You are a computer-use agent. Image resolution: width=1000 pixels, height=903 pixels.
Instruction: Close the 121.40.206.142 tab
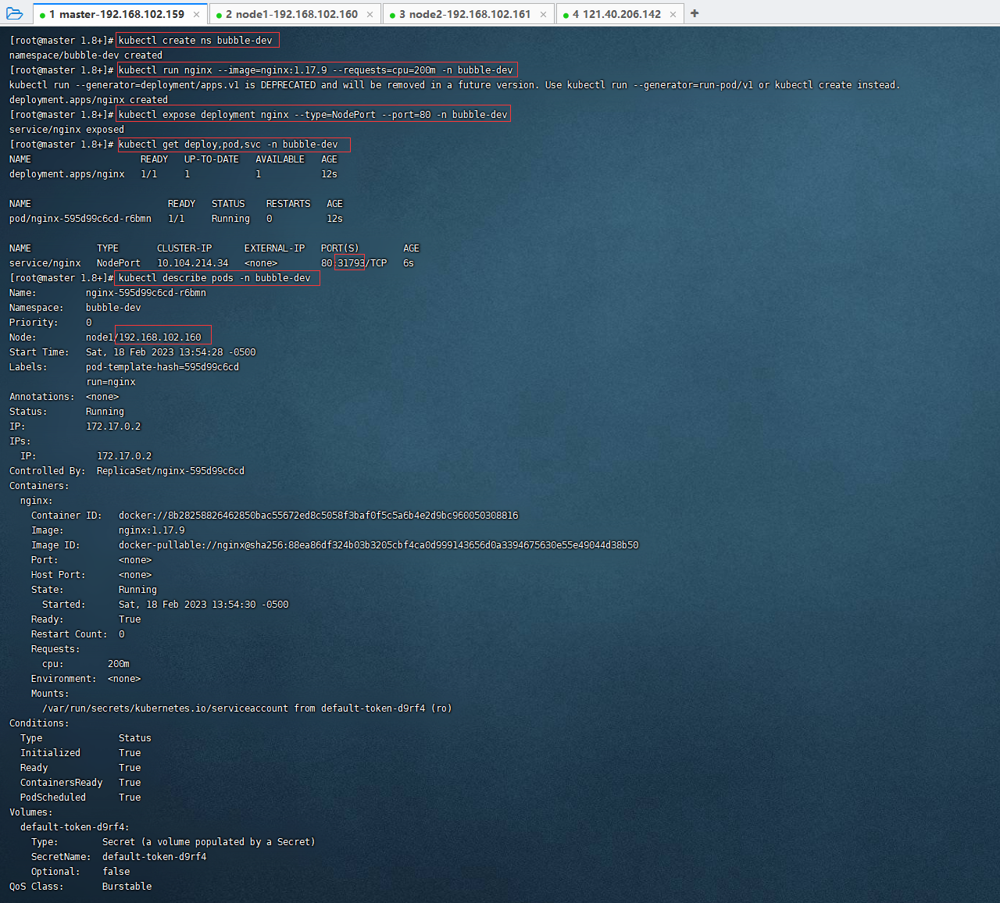click(x=673, y=14)
